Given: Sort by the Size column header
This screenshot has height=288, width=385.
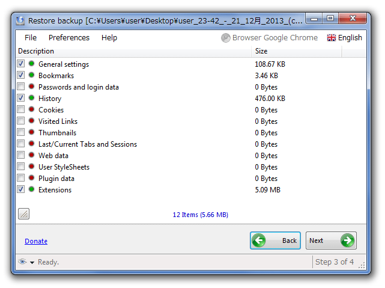Looking at the screenshot, I should [x=297, y=51].
